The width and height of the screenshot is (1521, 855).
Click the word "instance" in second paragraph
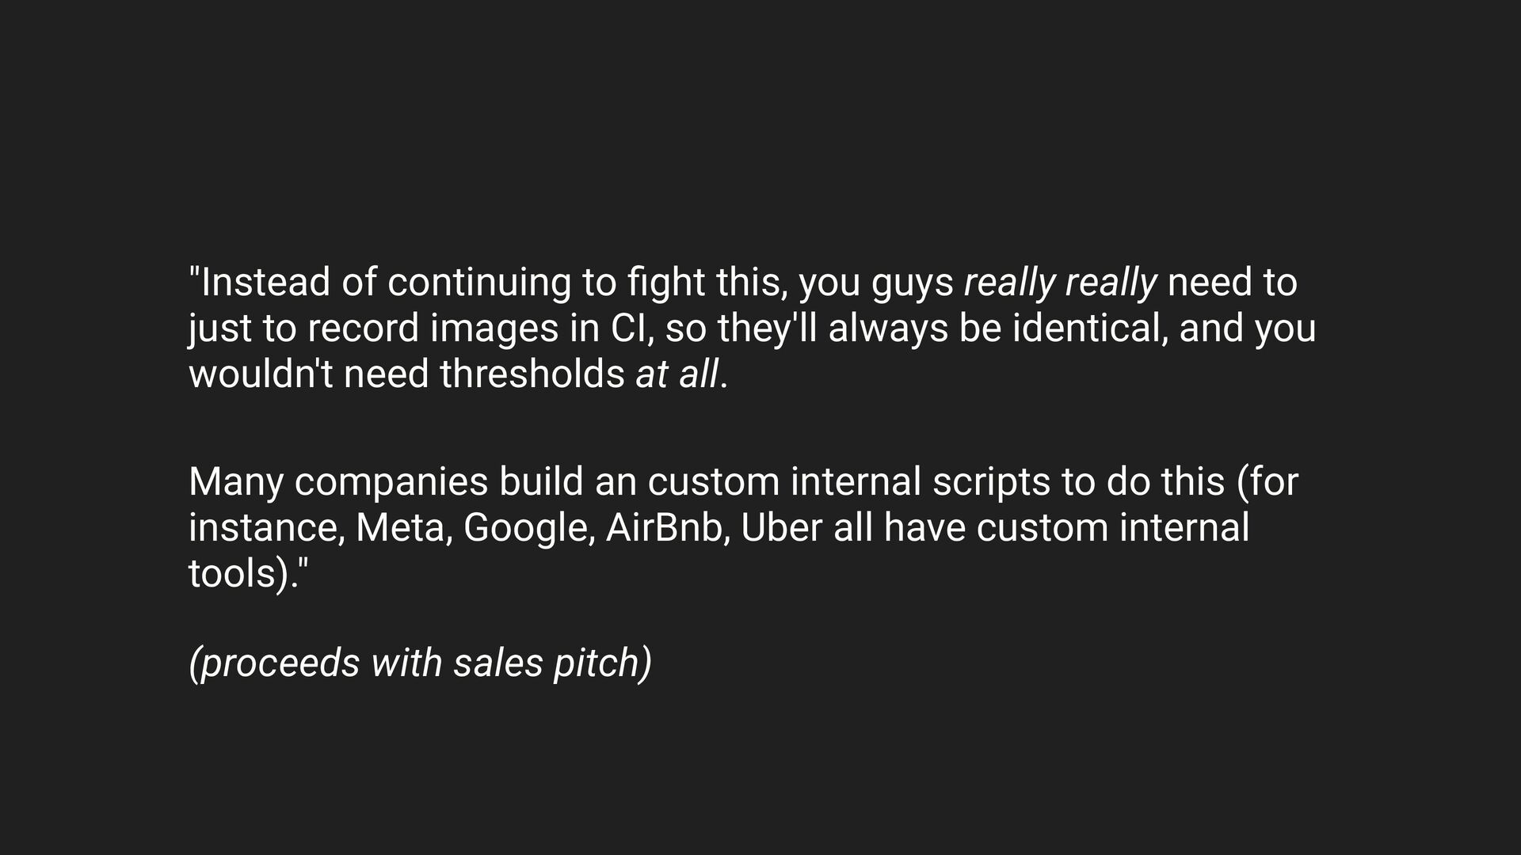pyautogui.click(x=266, y=529)
